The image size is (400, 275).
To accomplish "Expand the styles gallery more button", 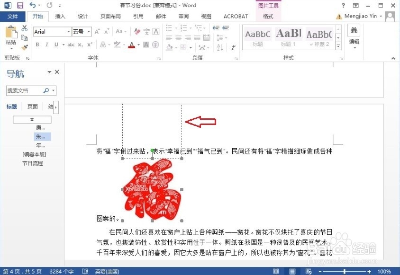I will click(x=338, y=46).
